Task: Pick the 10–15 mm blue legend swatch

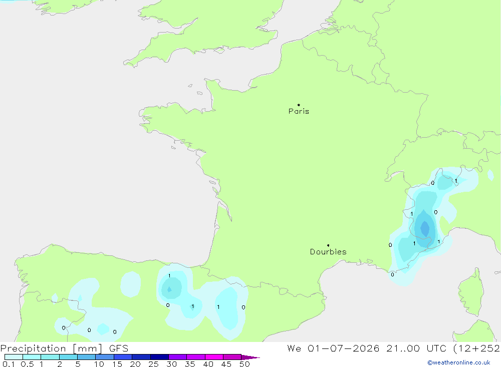Action: pyautogui.click(x=105, y=357)
